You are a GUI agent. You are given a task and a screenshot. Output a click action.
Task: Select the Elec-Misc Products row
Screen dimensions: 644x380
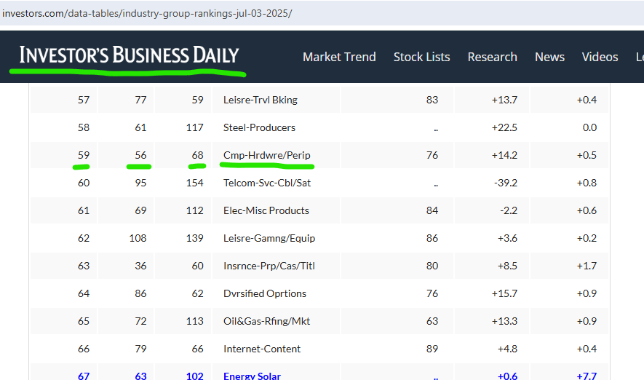[319, 210]
